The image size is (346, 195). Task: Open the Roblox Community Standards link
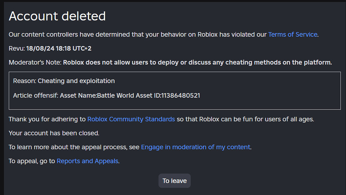(x=131, y=119)
